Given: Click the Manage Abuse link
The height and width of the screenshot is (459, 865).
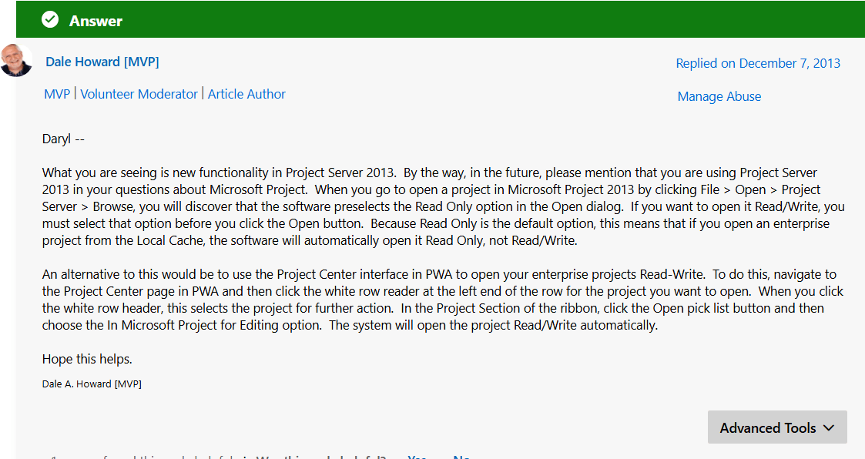Looking at the screenshot, I should 719,96.
